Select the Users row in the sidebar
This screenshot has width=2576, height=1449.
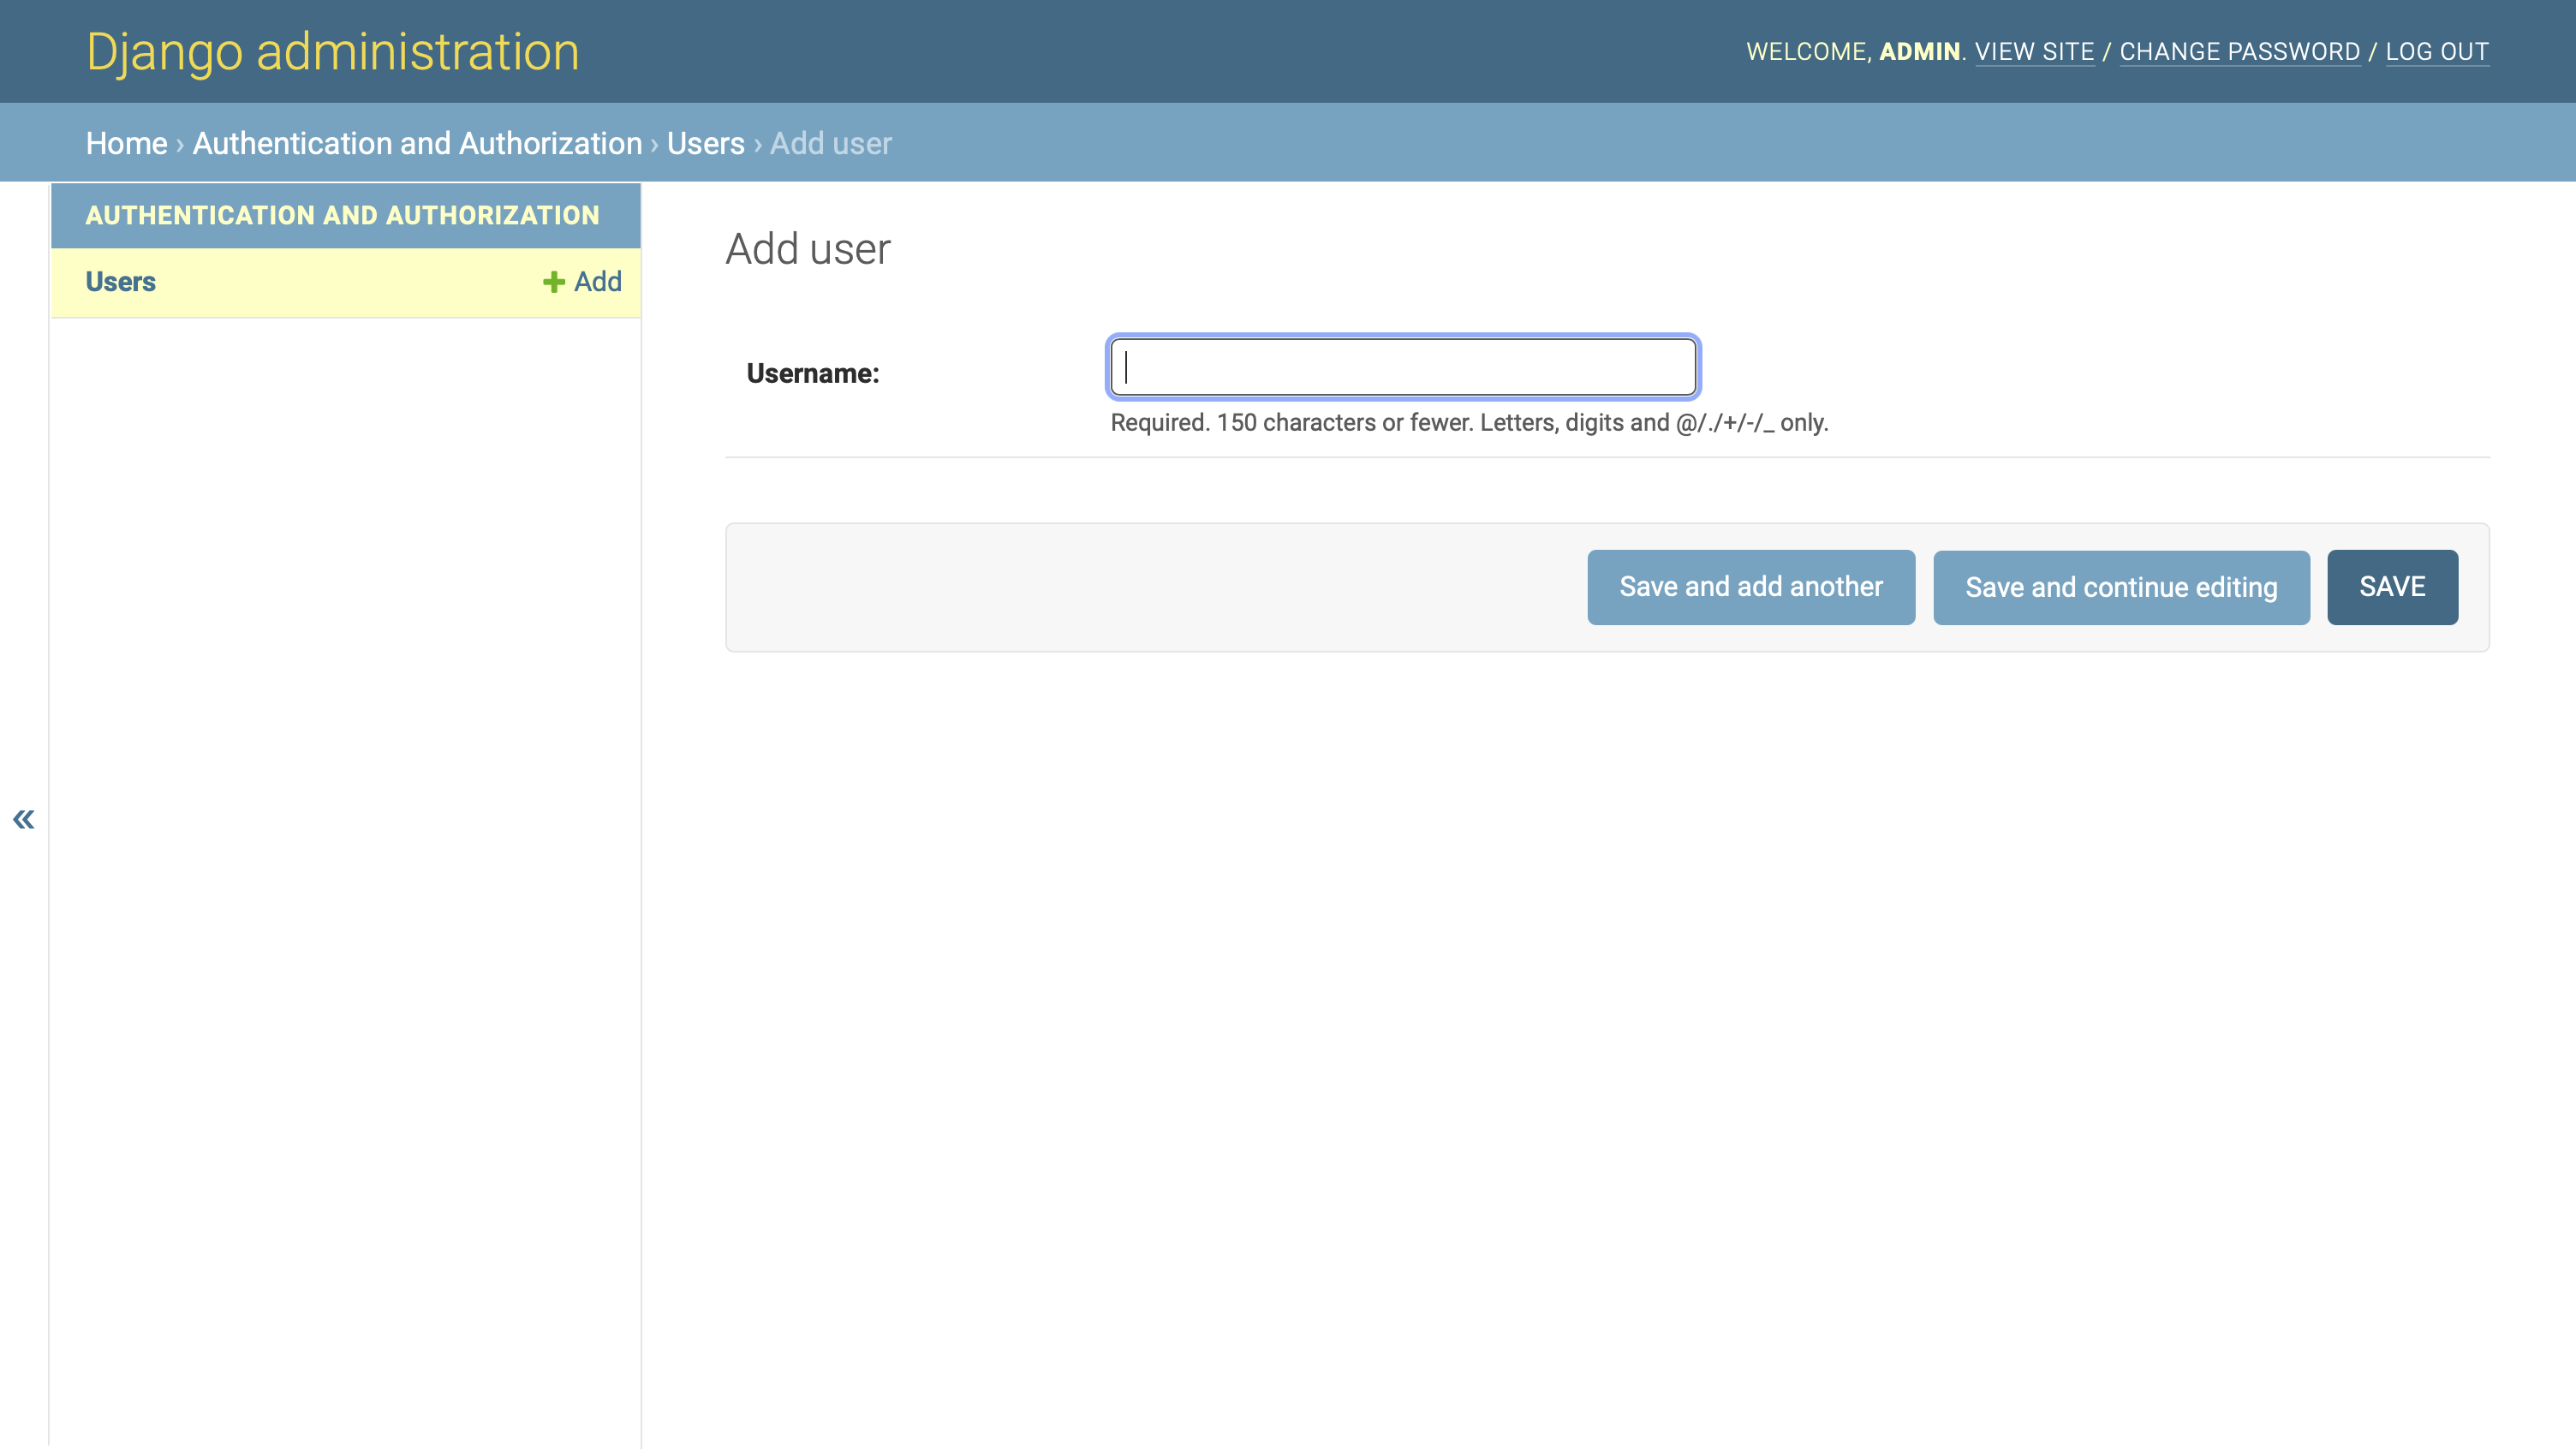[120, 282]
